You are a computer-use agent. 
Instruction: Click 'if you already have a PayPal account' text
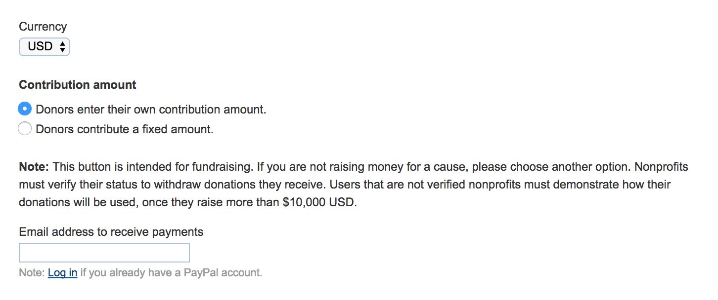tap(171, 273)
